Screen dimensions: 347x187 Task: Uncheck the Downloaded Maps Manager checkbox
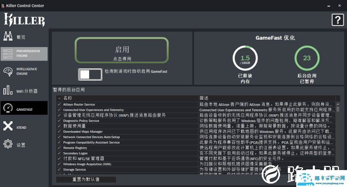click(59, 131)
